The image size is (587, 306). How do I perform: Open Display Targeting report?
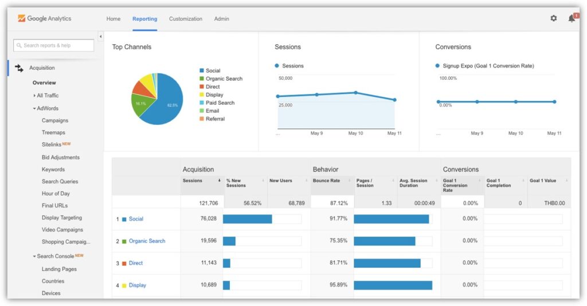[62, 218]
